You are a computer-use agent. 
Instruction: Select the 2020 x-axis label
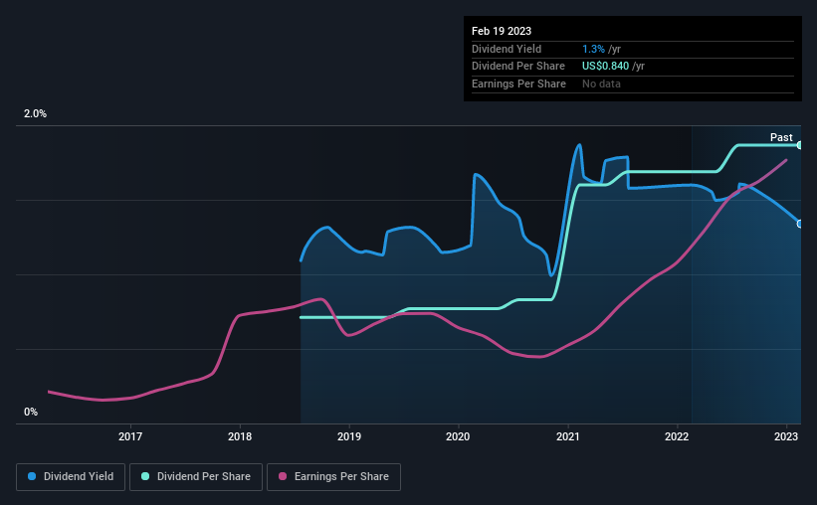458,436
